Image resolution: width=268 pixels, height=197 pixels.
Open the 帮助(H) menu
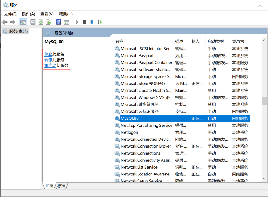[66, 14]
